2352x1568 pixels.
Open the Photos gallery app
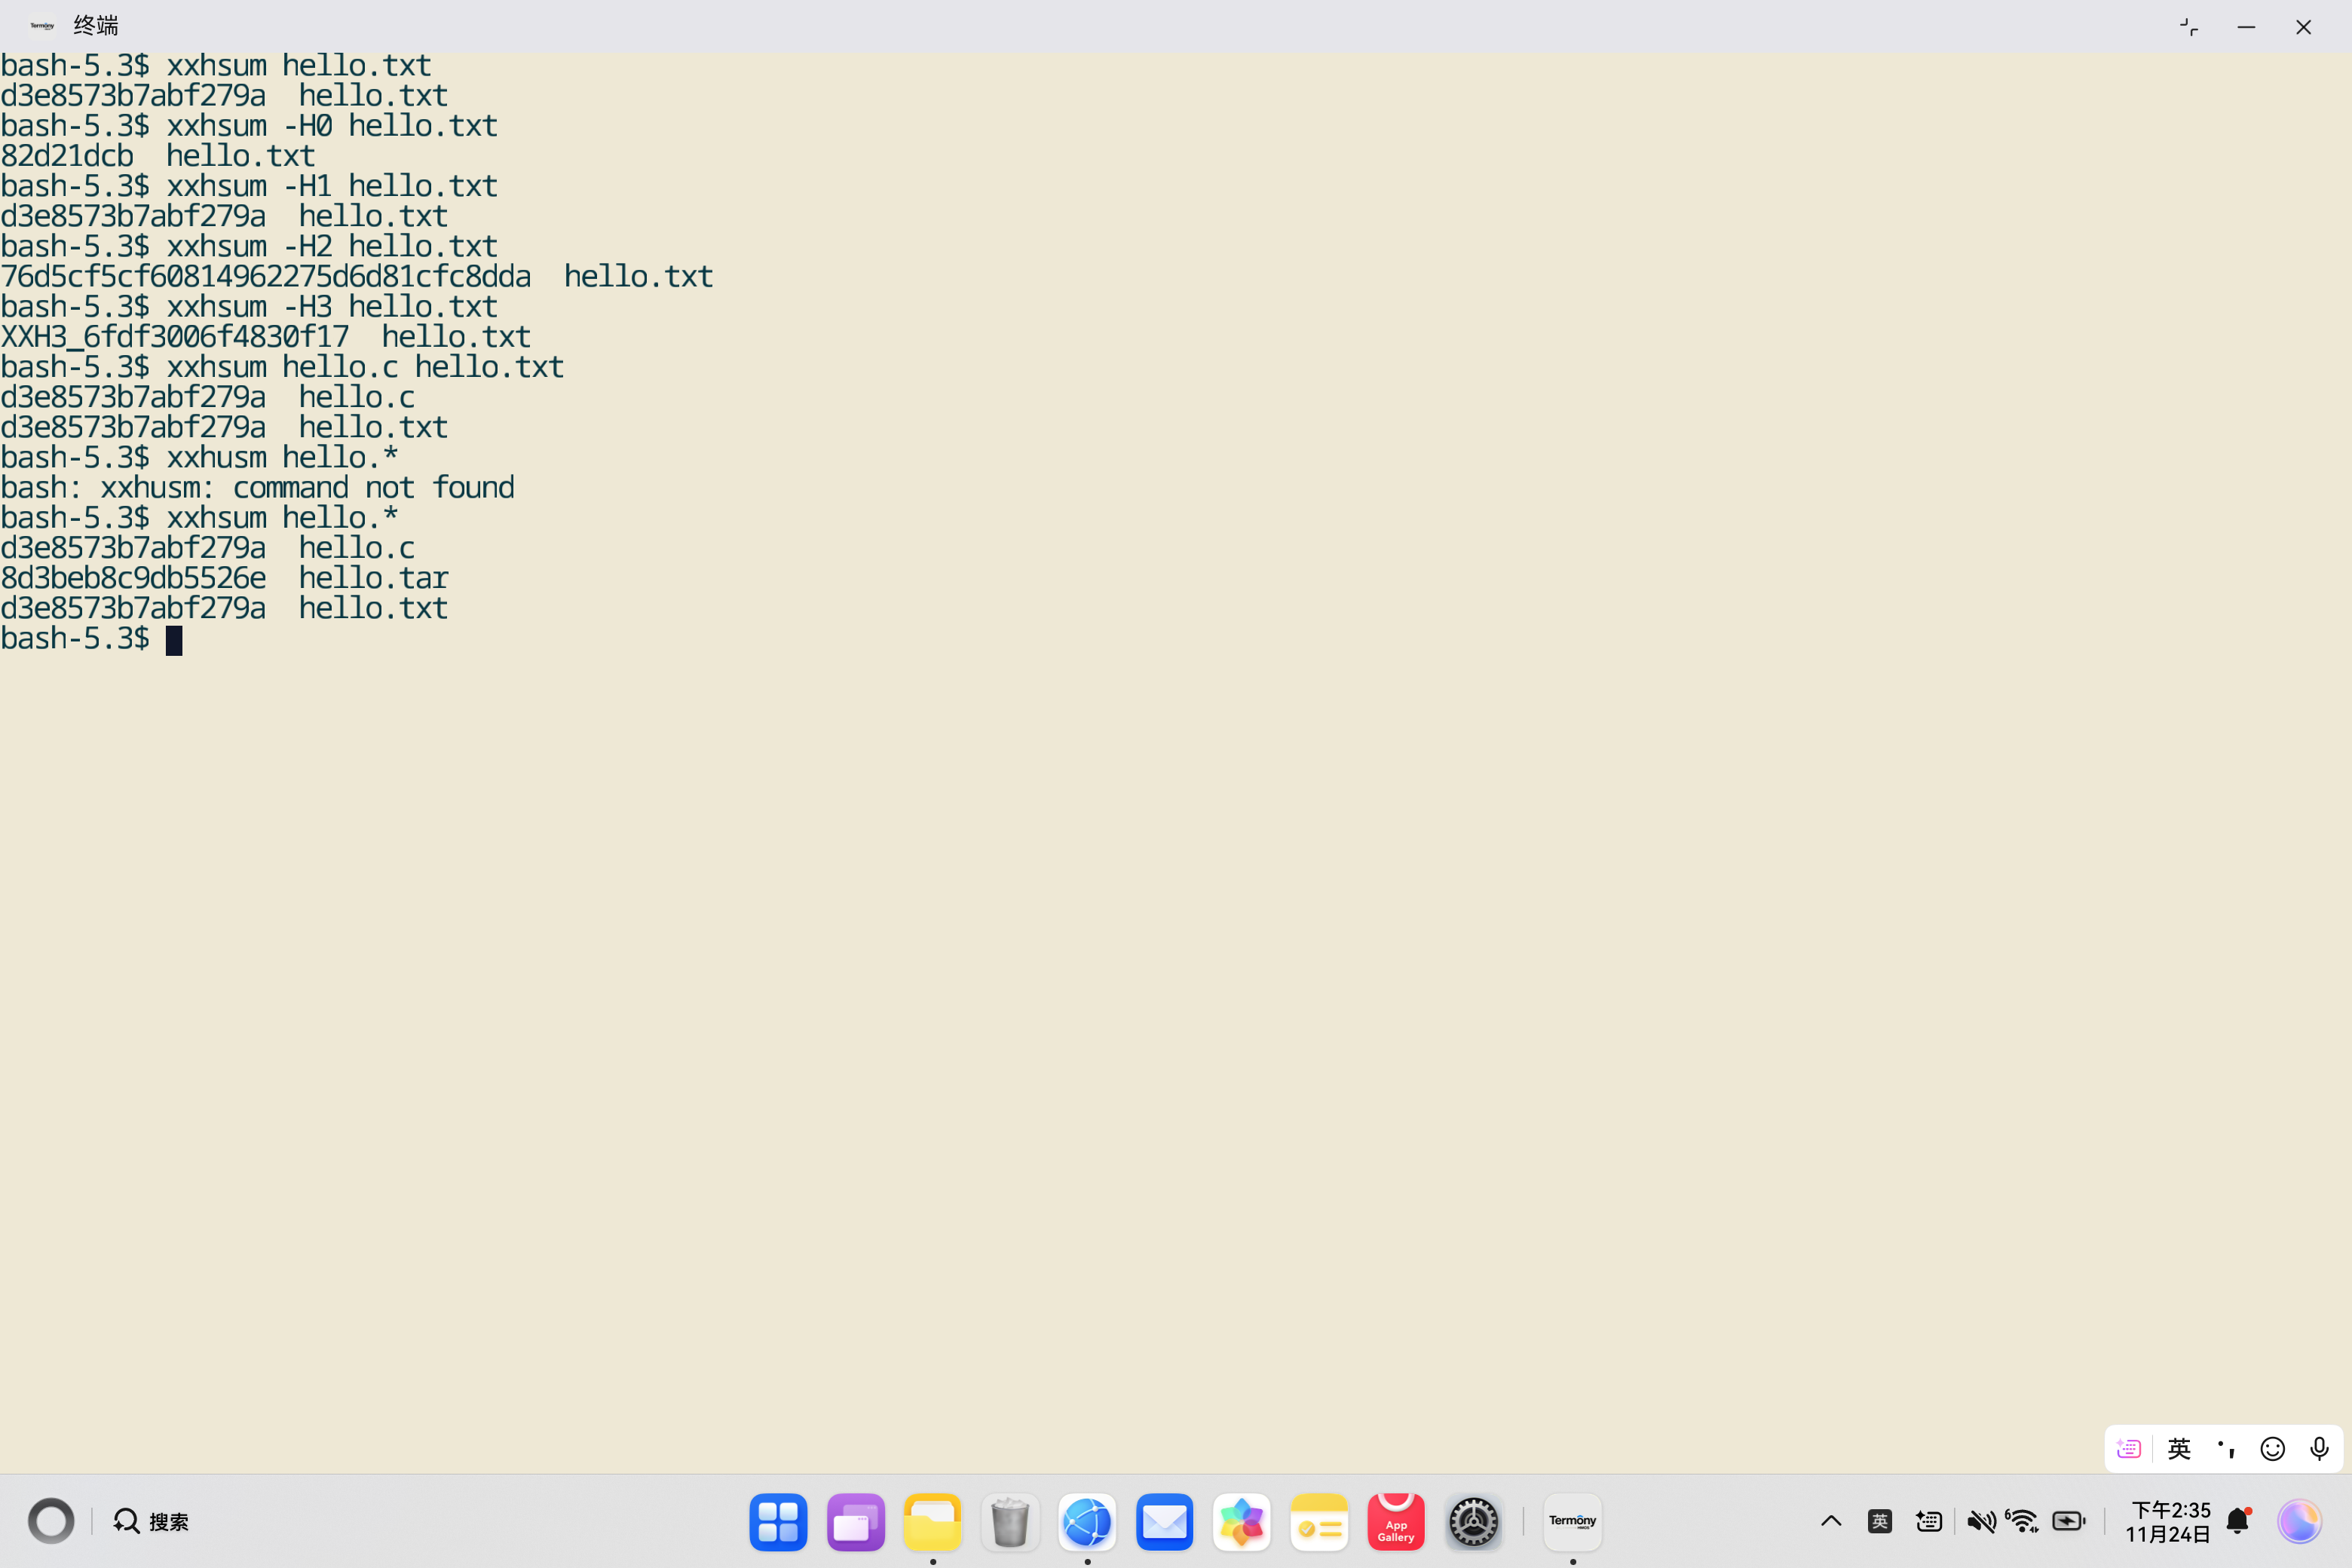point(1241,1521)
